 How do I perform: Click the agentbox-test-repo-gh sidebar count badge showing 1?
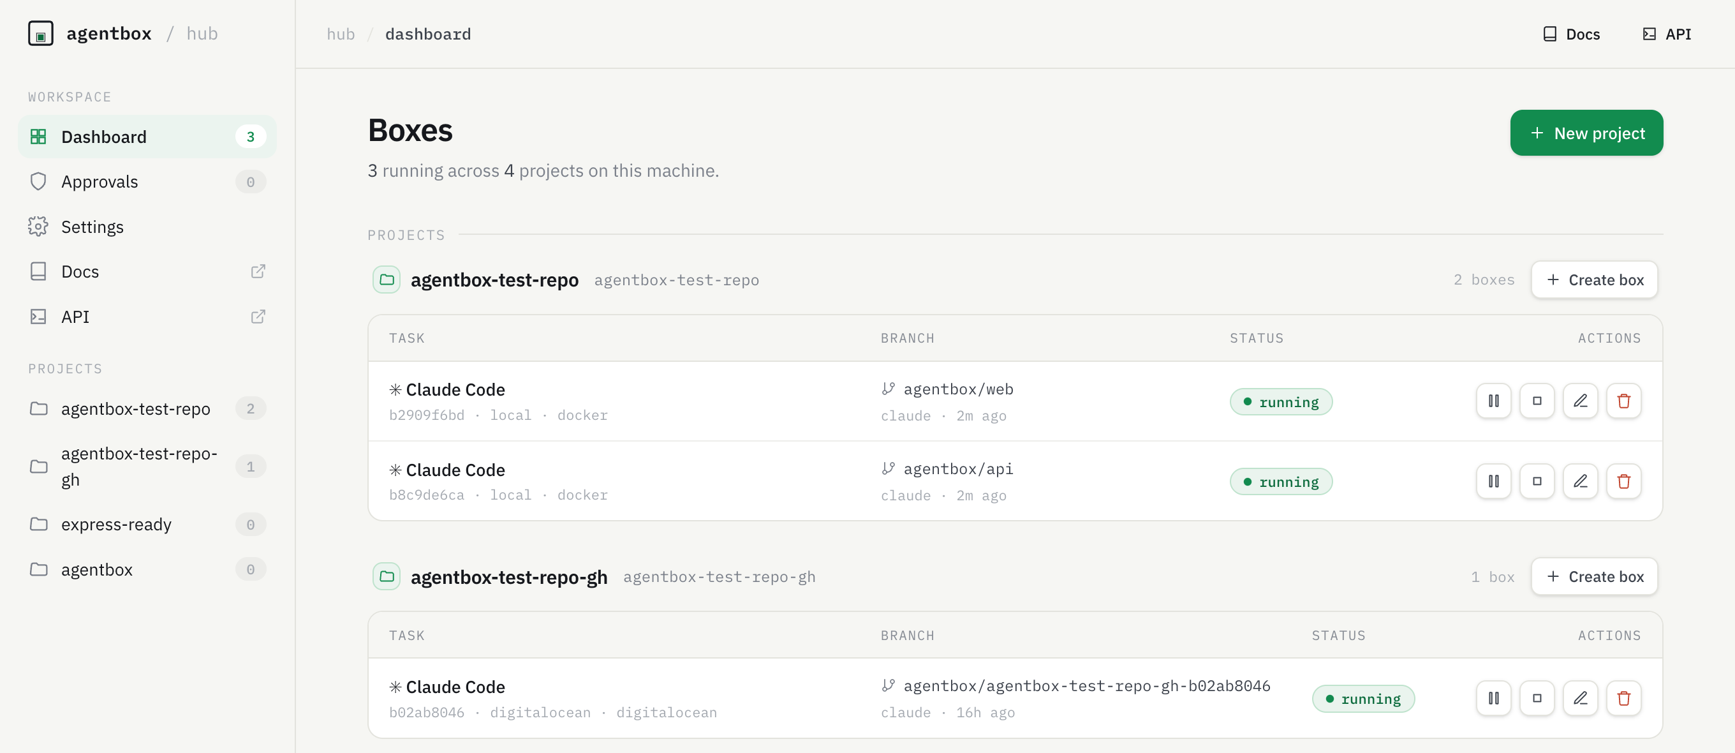click(251, 466)
